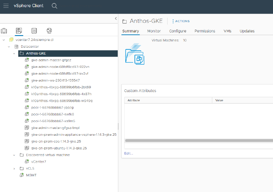Click template icon for gke-on-prem-admin-appliance-vsphere

coord(27,134)
